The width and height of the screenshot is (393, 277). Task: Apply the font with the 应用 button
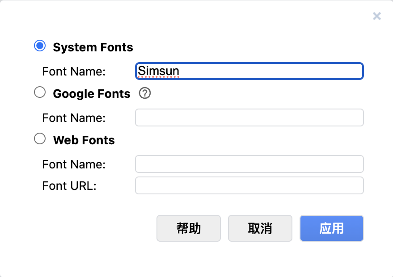331,228
